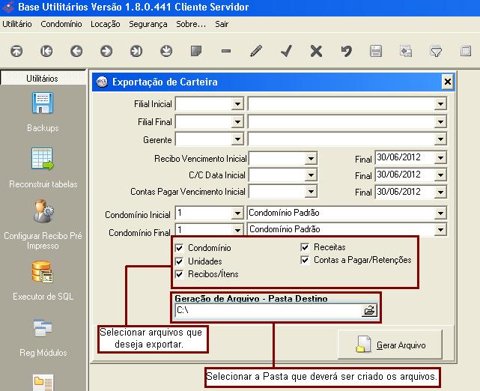Open Reg Módulos from sidebar
The height and width of the screenshot is (391, 480).
coord(42,328)
